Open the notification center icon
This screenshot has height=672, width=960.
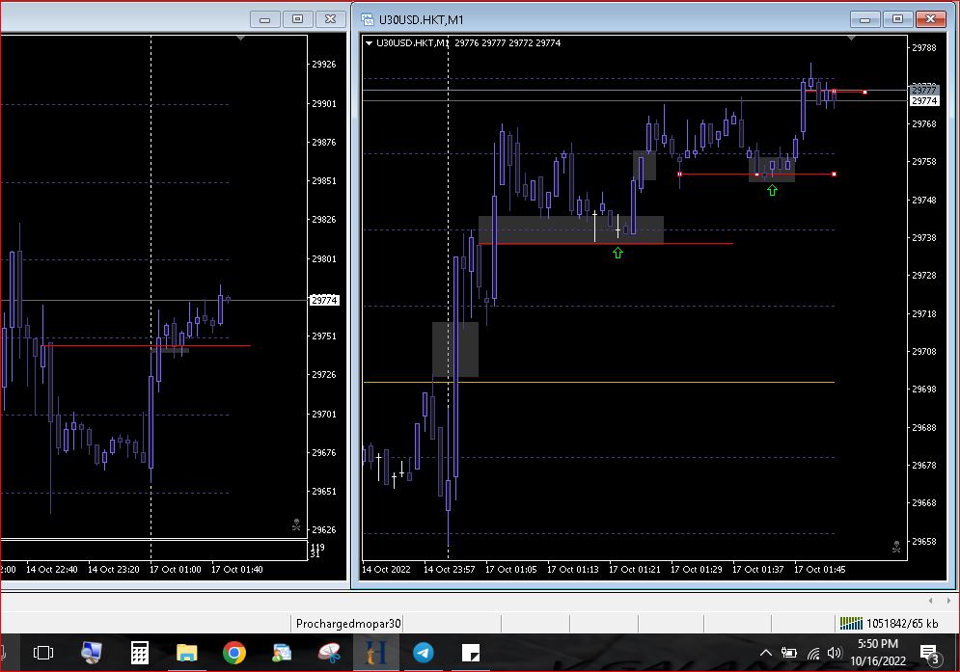tap(931, 653)
